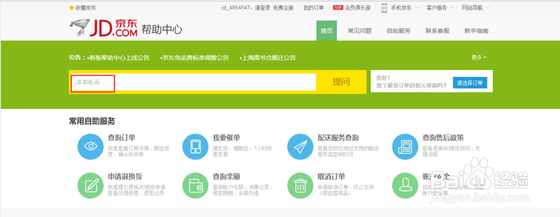Click the mobile phone icon for 手机京东

pyautogui.click(x=384, y=8)
